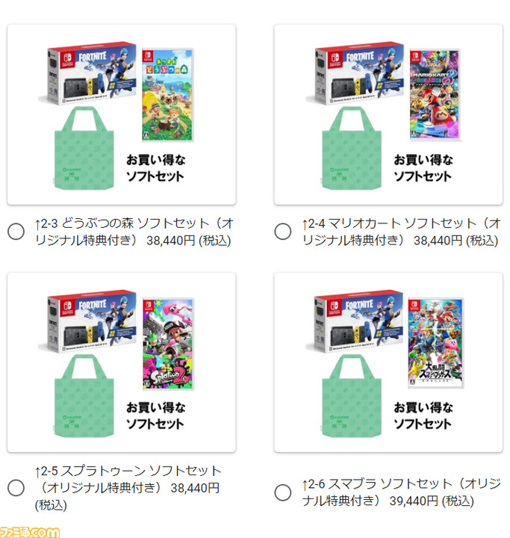Click the スマブラ ソフトセット 39,440円 label text
This screenshot has width=510, height=538.
[x=401, y=492]
